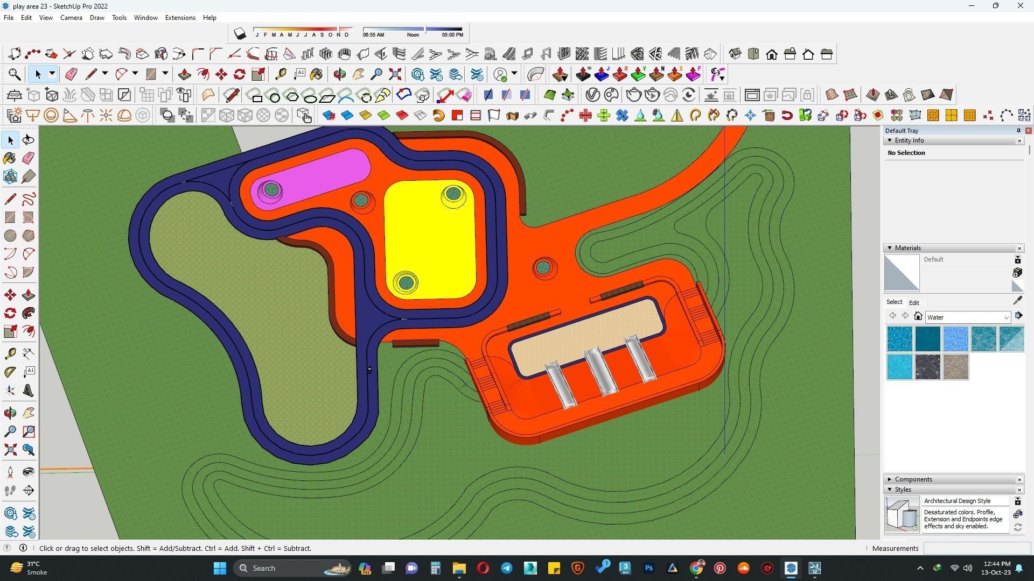Image resolution: width=1034 pixels, height=581 pixels.
Task: Click the Architectural Design Style thumbnail
Action: click(902, 514)
